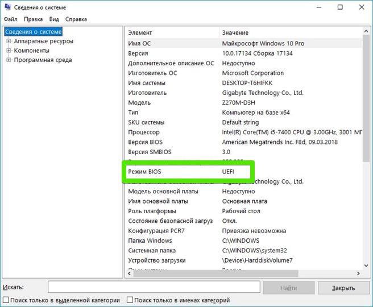
Task: Open the Файл menu
Action: [10, 19]
